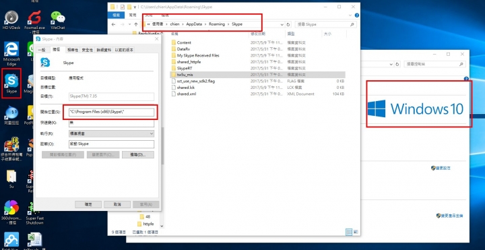
Task: Go forward in the Explorer window
Action: pyautogui.click(x=123, y=24)
